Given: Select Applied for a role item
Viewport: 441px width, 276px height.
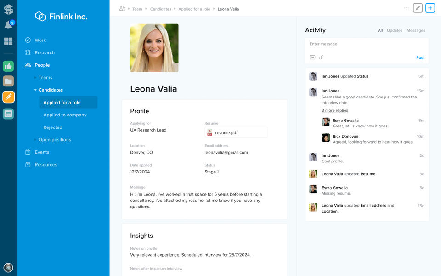Looking at the screenshot, I should [x=68, y=102].
